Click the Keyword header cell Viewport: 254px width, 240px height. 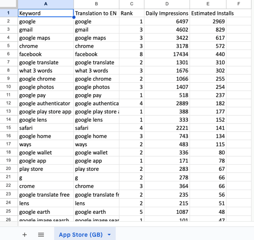(46, 13)
